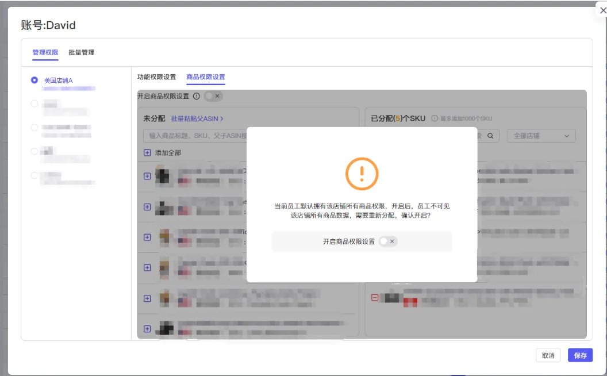Add the first unassigned product via plus icon

pos(147,176)
